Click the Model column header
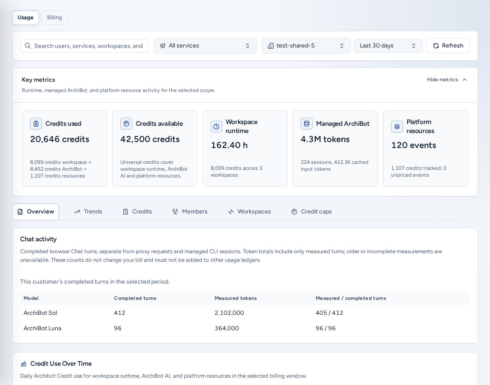490x385 pixels. coord(31,298)
